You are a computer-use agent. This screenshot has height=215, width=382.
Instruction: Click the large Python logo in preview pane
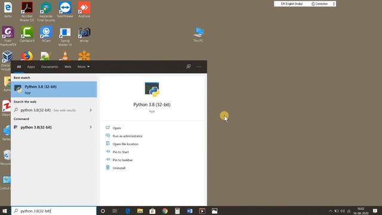click(152, 90)
